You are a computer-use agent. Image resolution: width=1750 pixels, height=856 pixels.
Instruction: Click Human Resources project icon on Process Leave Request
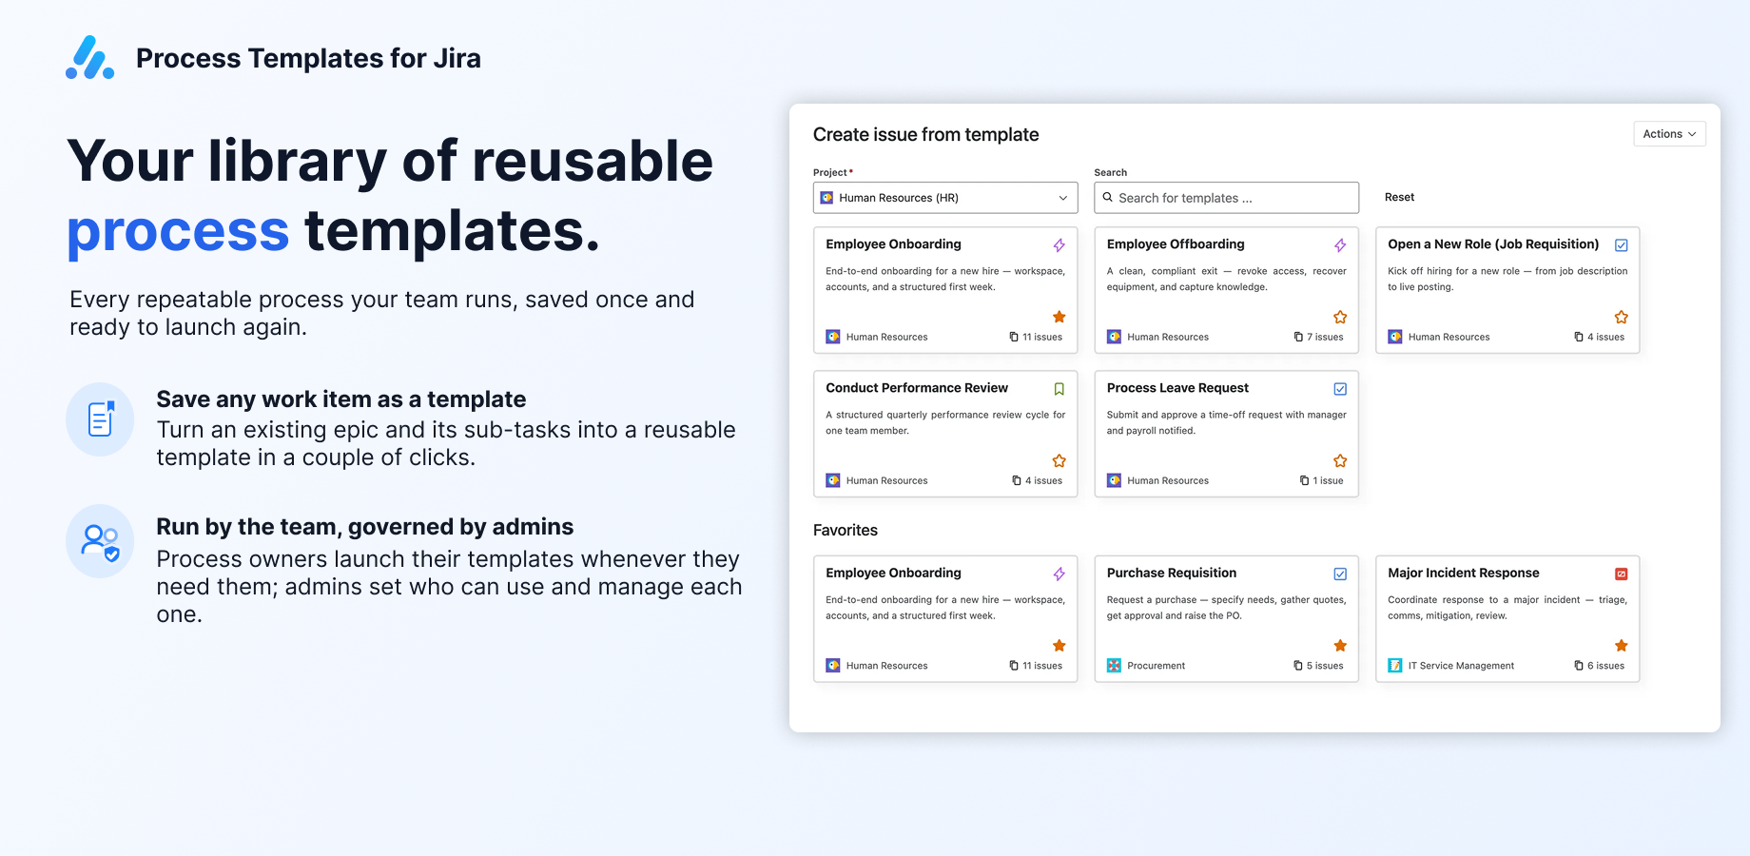(1115, 480)
